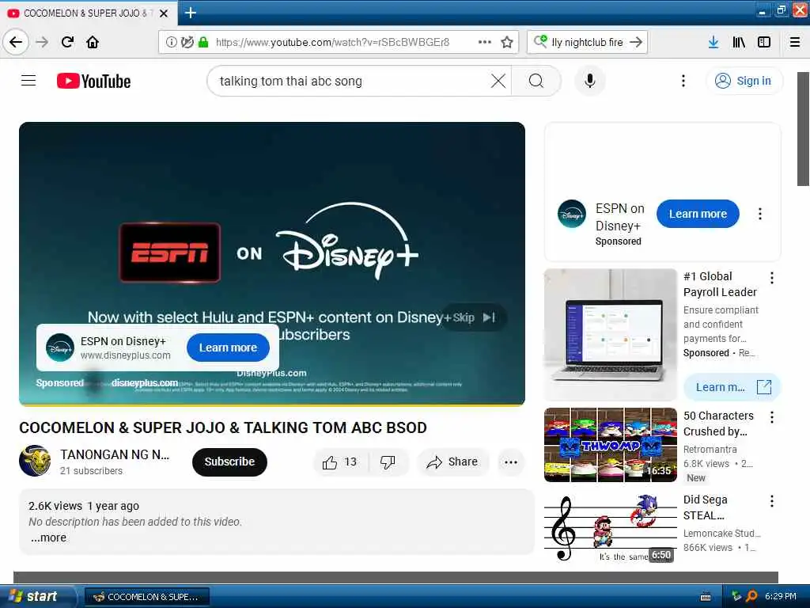Open tracking protection shield icon

point(187,42)
